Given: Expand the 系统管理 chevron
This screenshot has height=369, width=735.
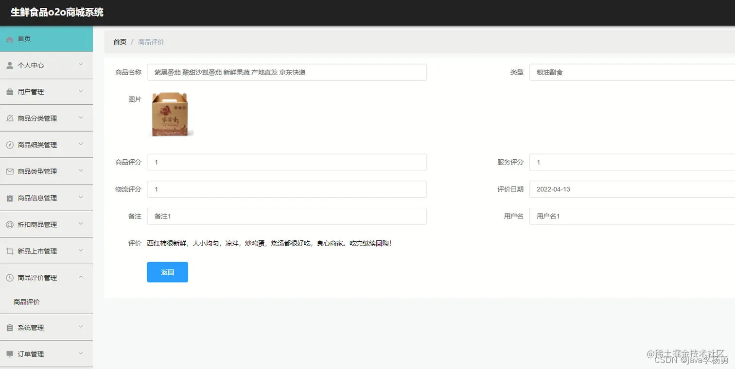Looking at the screenshot, I should pos(81,327).
